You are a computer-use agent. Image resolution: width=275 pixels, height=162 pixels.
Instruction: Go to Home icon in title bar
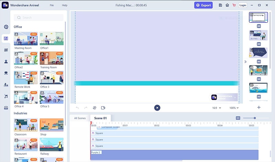coord(227,5)
